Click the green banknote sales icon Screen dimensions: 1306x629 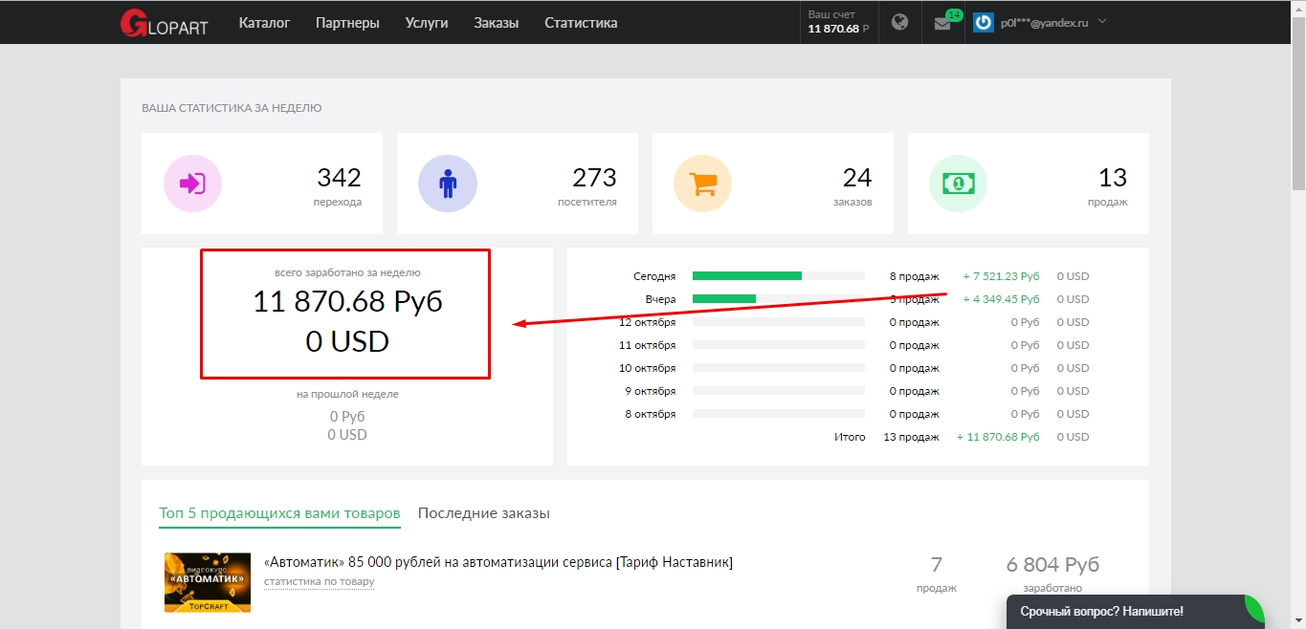tap(958, 183)
